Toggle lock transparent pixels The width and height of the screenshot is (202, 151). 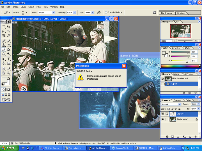click(169, 109)
